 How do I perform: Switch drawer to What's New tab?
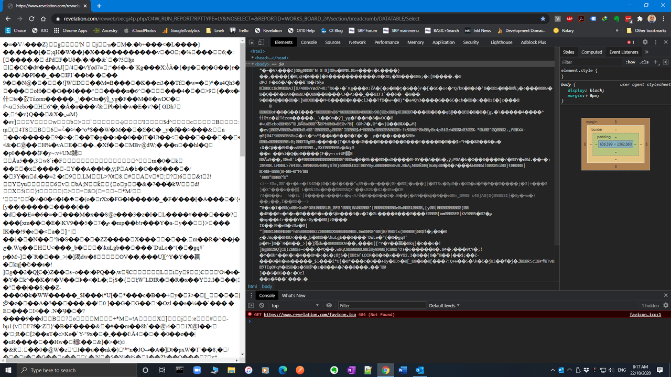tap(294, 295)
